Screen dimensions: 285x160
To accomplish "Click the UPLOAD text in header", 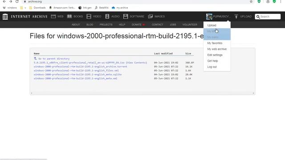I will point(246,16).
